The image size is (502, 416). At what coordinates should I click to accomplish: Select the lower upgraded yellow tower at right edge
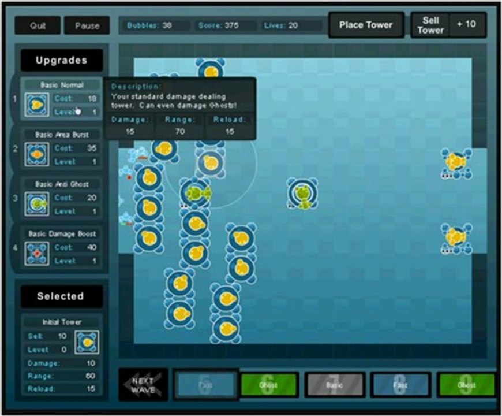(x=456, y=239)
